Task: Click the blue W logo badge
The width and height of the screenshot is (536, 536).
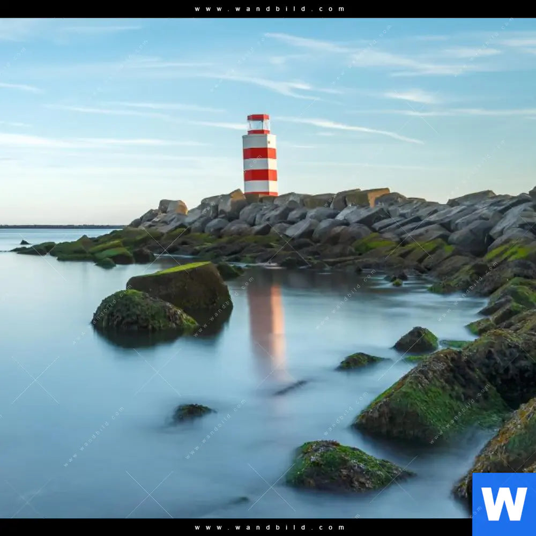Action: pyautogui.click(x=504, y=504)
